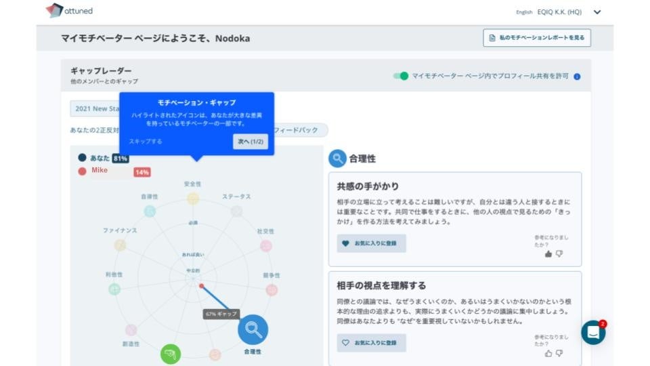Expand the account dropdown chevron
This screenshot has height=366, width=650.
click(597, 12)
